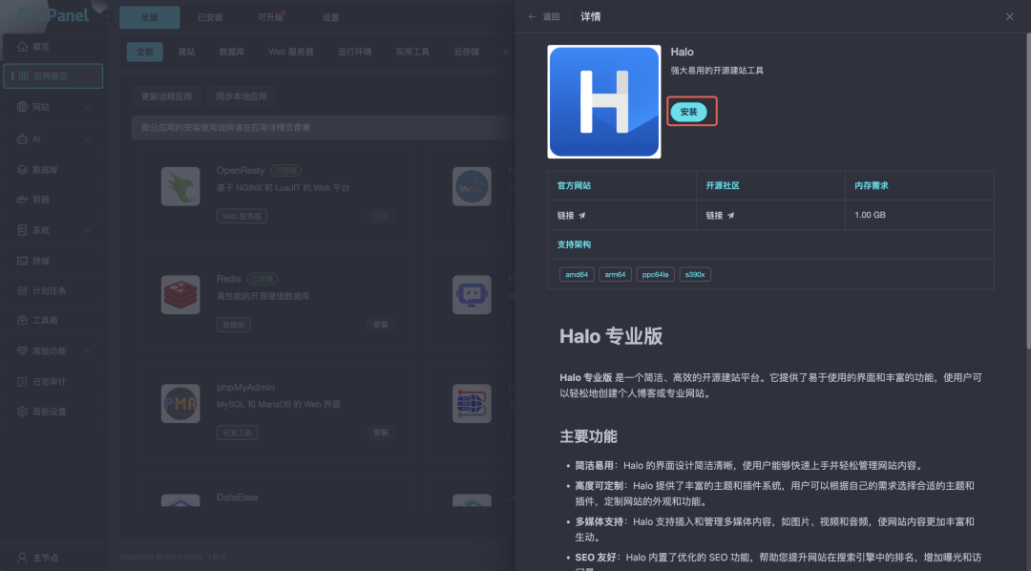
Task: Click the Redis app icon
Action: (180, 295)
